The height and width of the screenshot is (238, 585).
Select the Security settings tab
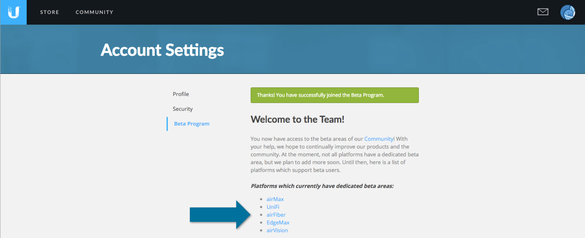click(182, 109)
